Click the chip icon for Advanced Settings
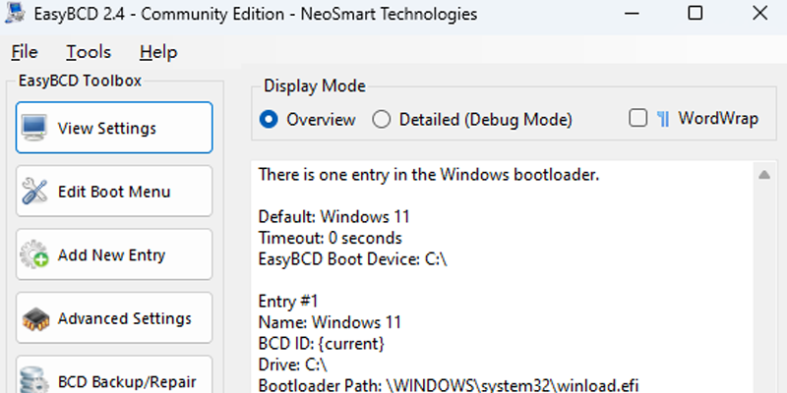This screenshot has width=787, height=393. [35, 318]
